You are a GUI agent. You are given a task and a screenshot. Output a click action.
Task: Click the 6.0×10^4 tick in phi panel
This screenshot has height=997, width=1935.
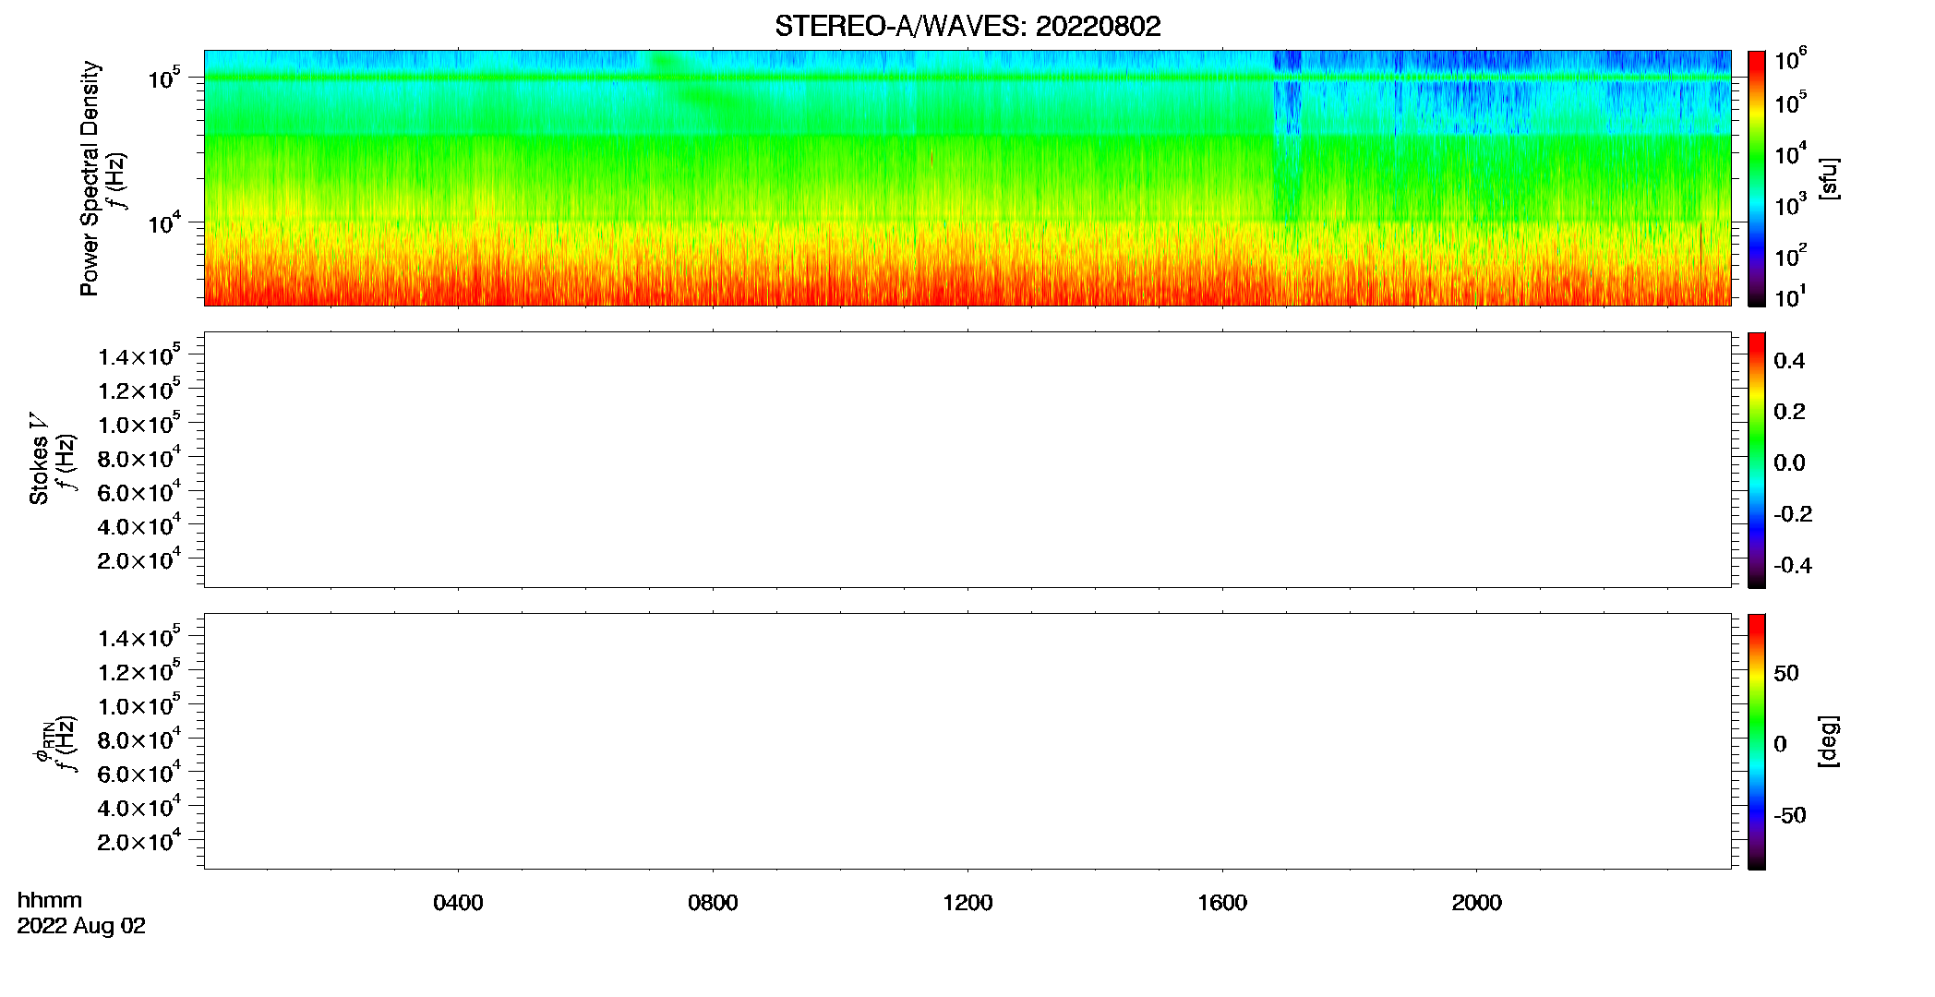click(139, 773)
